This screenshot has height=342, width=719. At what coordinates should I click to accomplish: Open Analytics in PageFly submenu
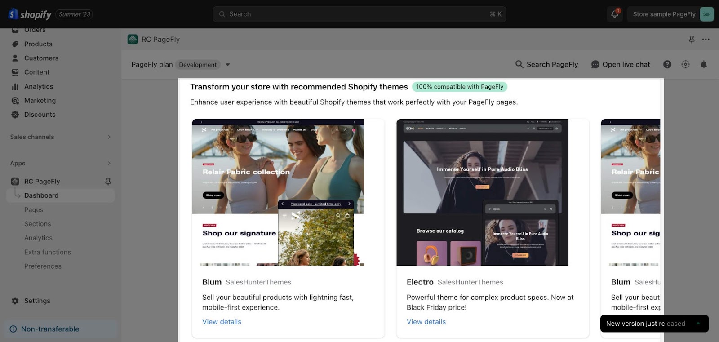(38, 238)
